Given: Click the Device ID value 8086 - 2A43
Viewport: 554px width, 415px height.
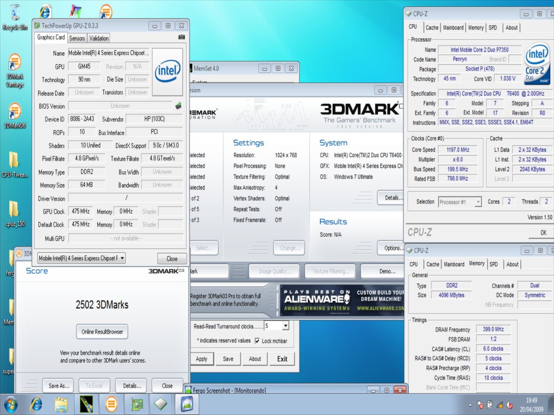Looking at the screenshot, I should tap(82, 119).
